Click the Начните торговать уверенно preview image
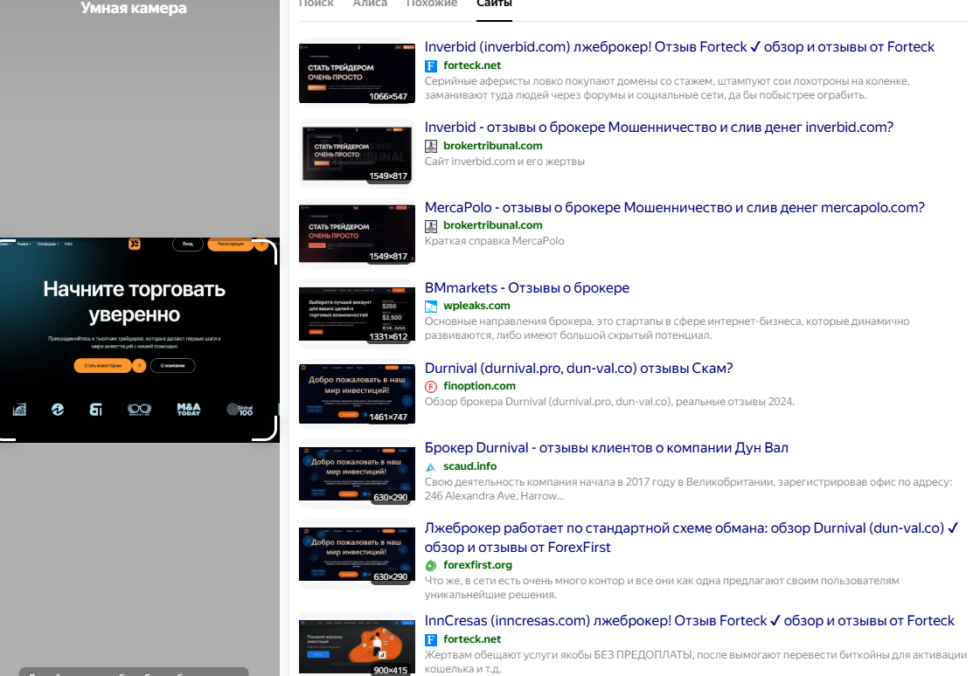The width and height of the screenshot is (973, 676). (x=138, y=339)
